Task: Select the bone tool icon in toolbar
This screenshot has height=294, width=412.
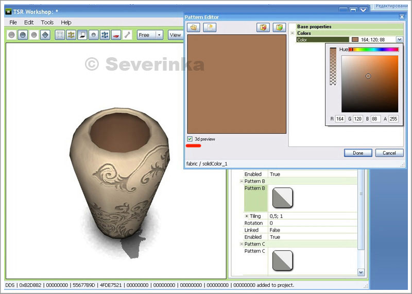Action: pyautogui.click(x=127, y=35)
